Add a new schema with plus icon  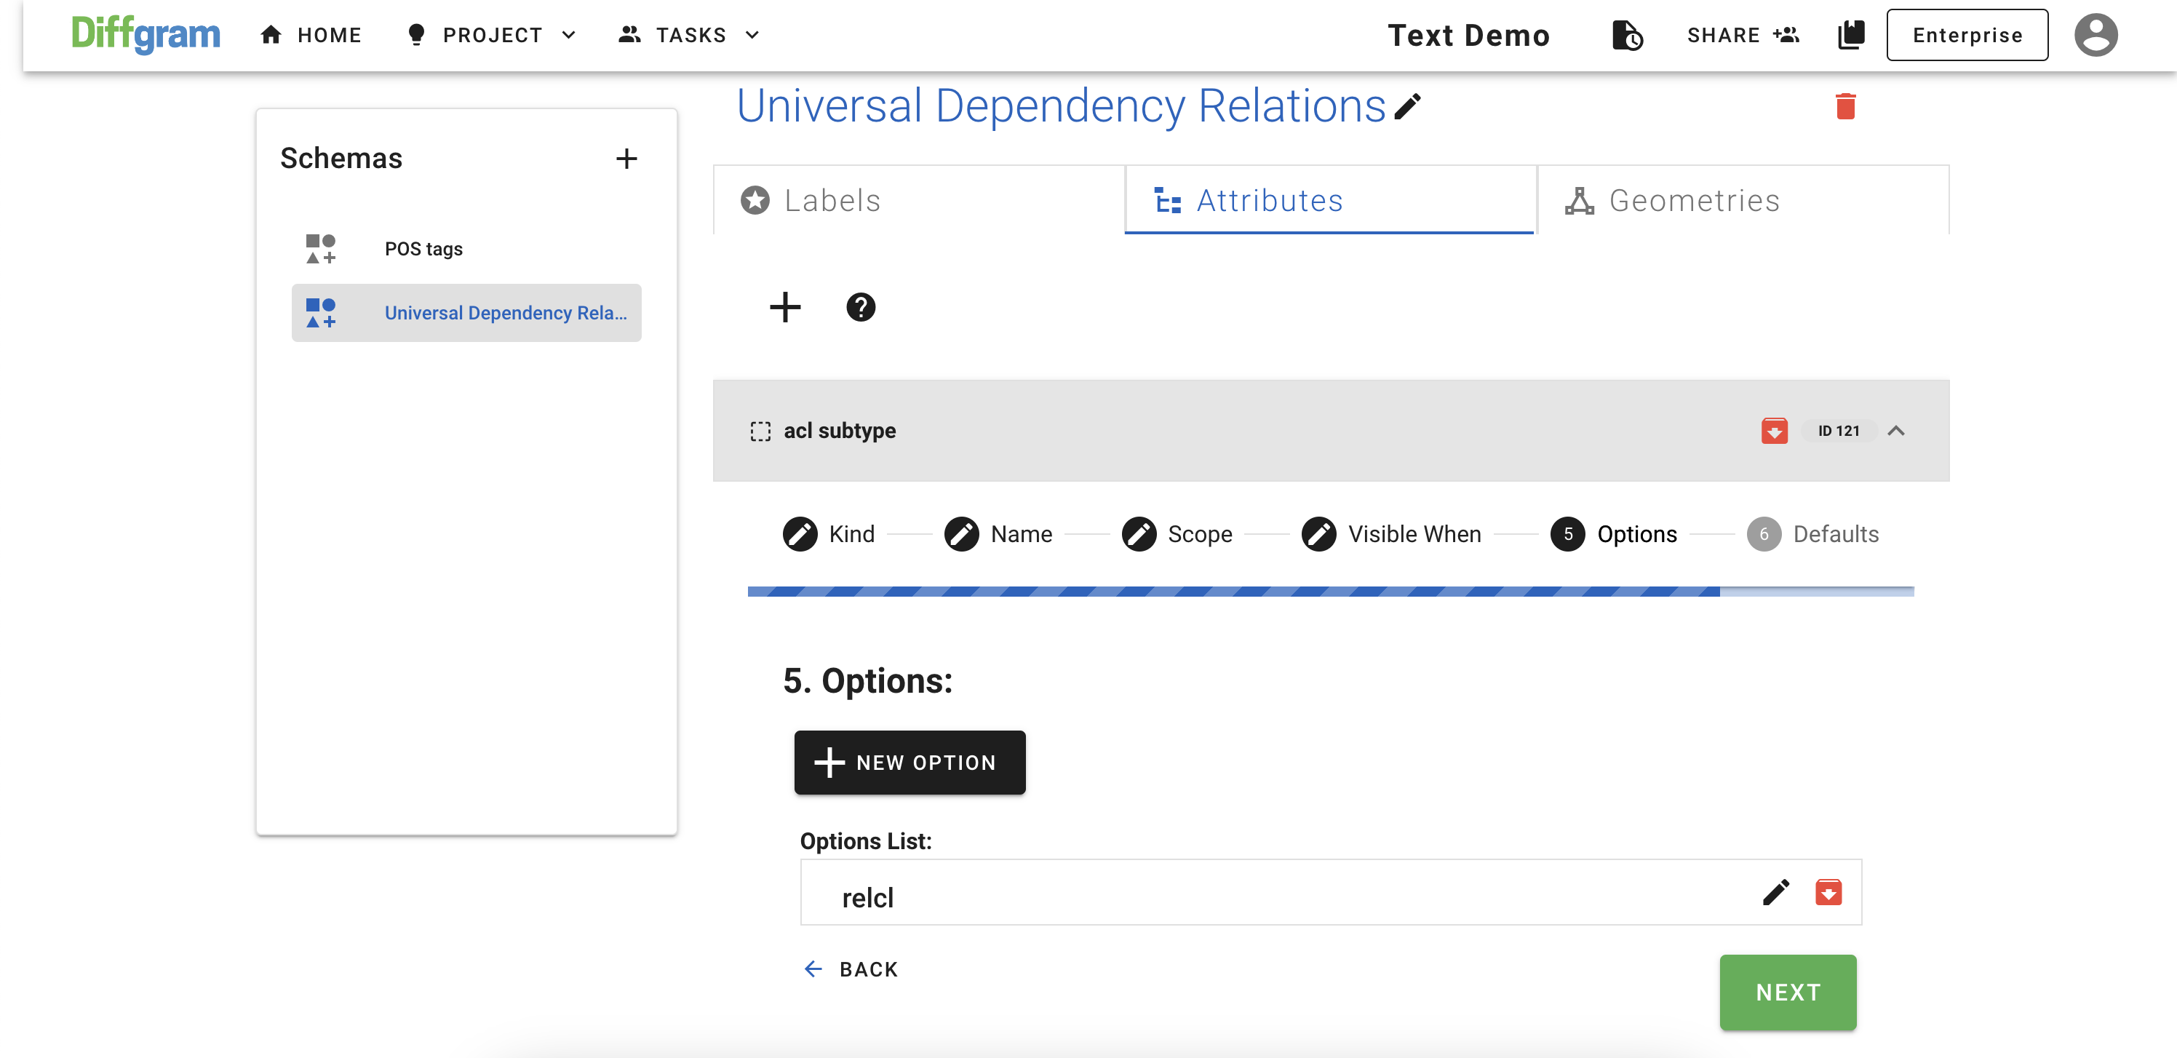pyautogui.click(x=626, y=158)
